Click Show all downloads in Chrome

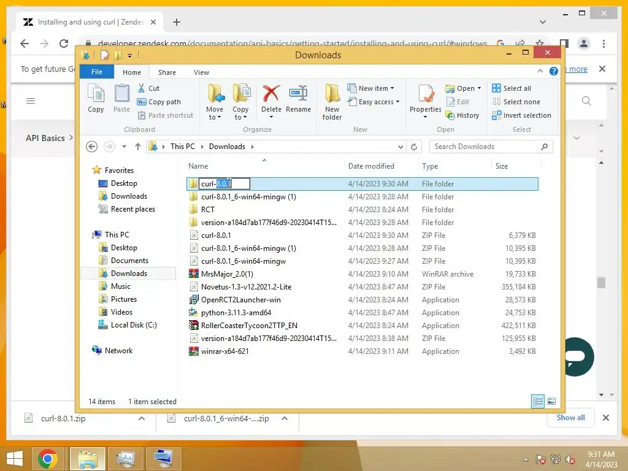coord(570,418)
